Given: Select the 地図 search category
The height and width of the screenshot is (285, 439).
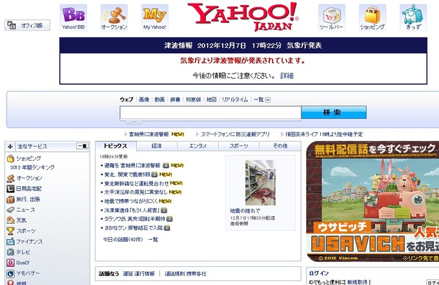Looking at the screenshot, I should coord(211,100).
